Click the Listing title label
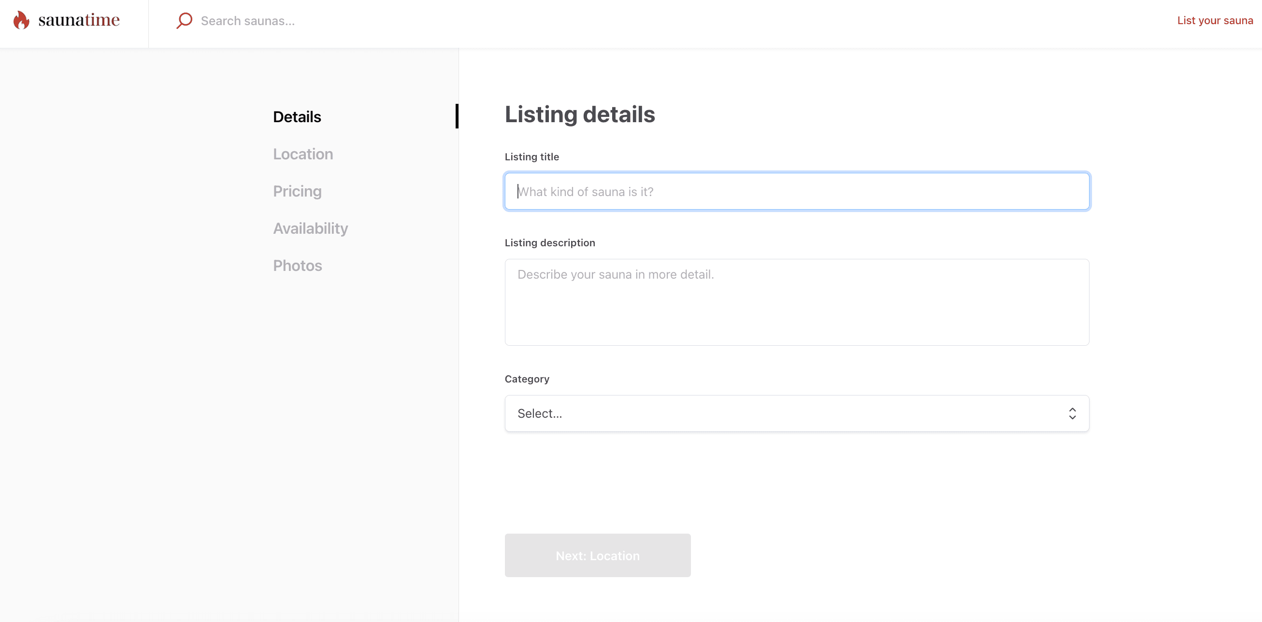This screenshot has width=1262, height=622. point(531,157)
